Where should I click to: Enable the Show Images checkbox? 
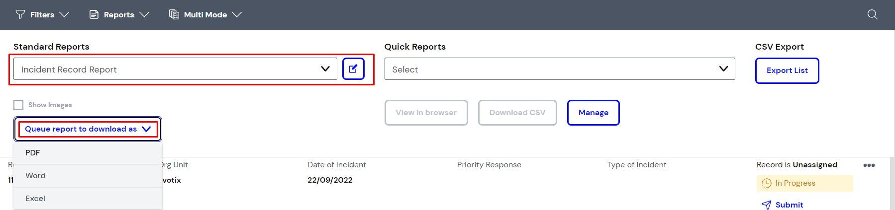pos(18,105)
